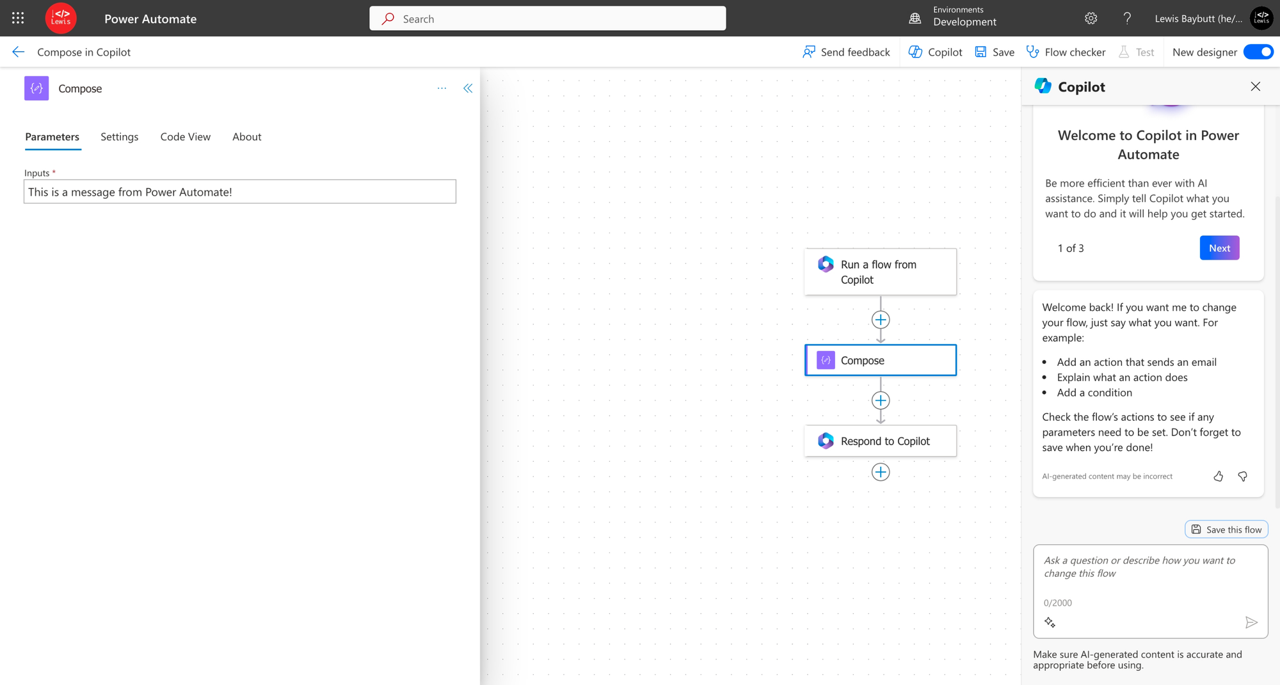This screenshot has height=685, width=1280.
Task: Click the Save this flow button
Action: tap(1226, 530)
